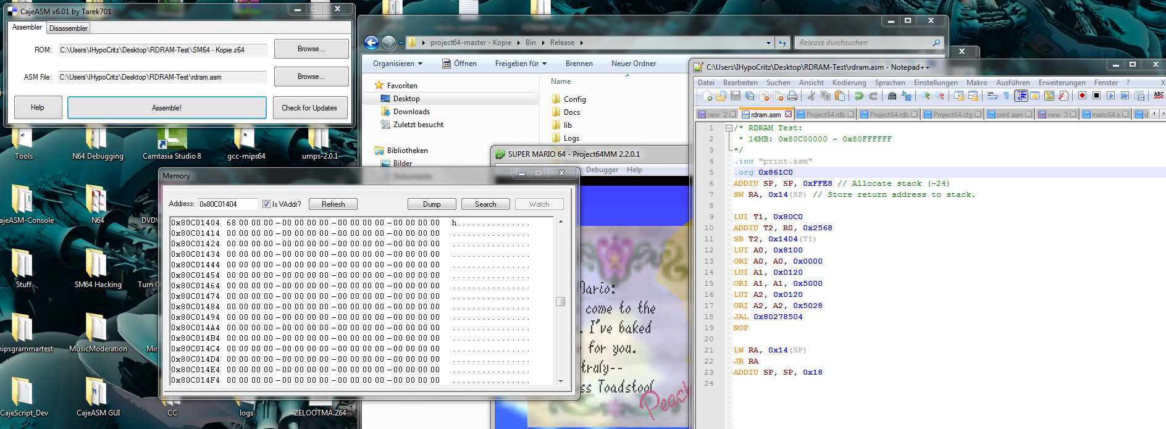This screenshot has width=1166, height=429.
Task: Click the Print icon in Notepad++ toolbar
Action: click(792, 96)
